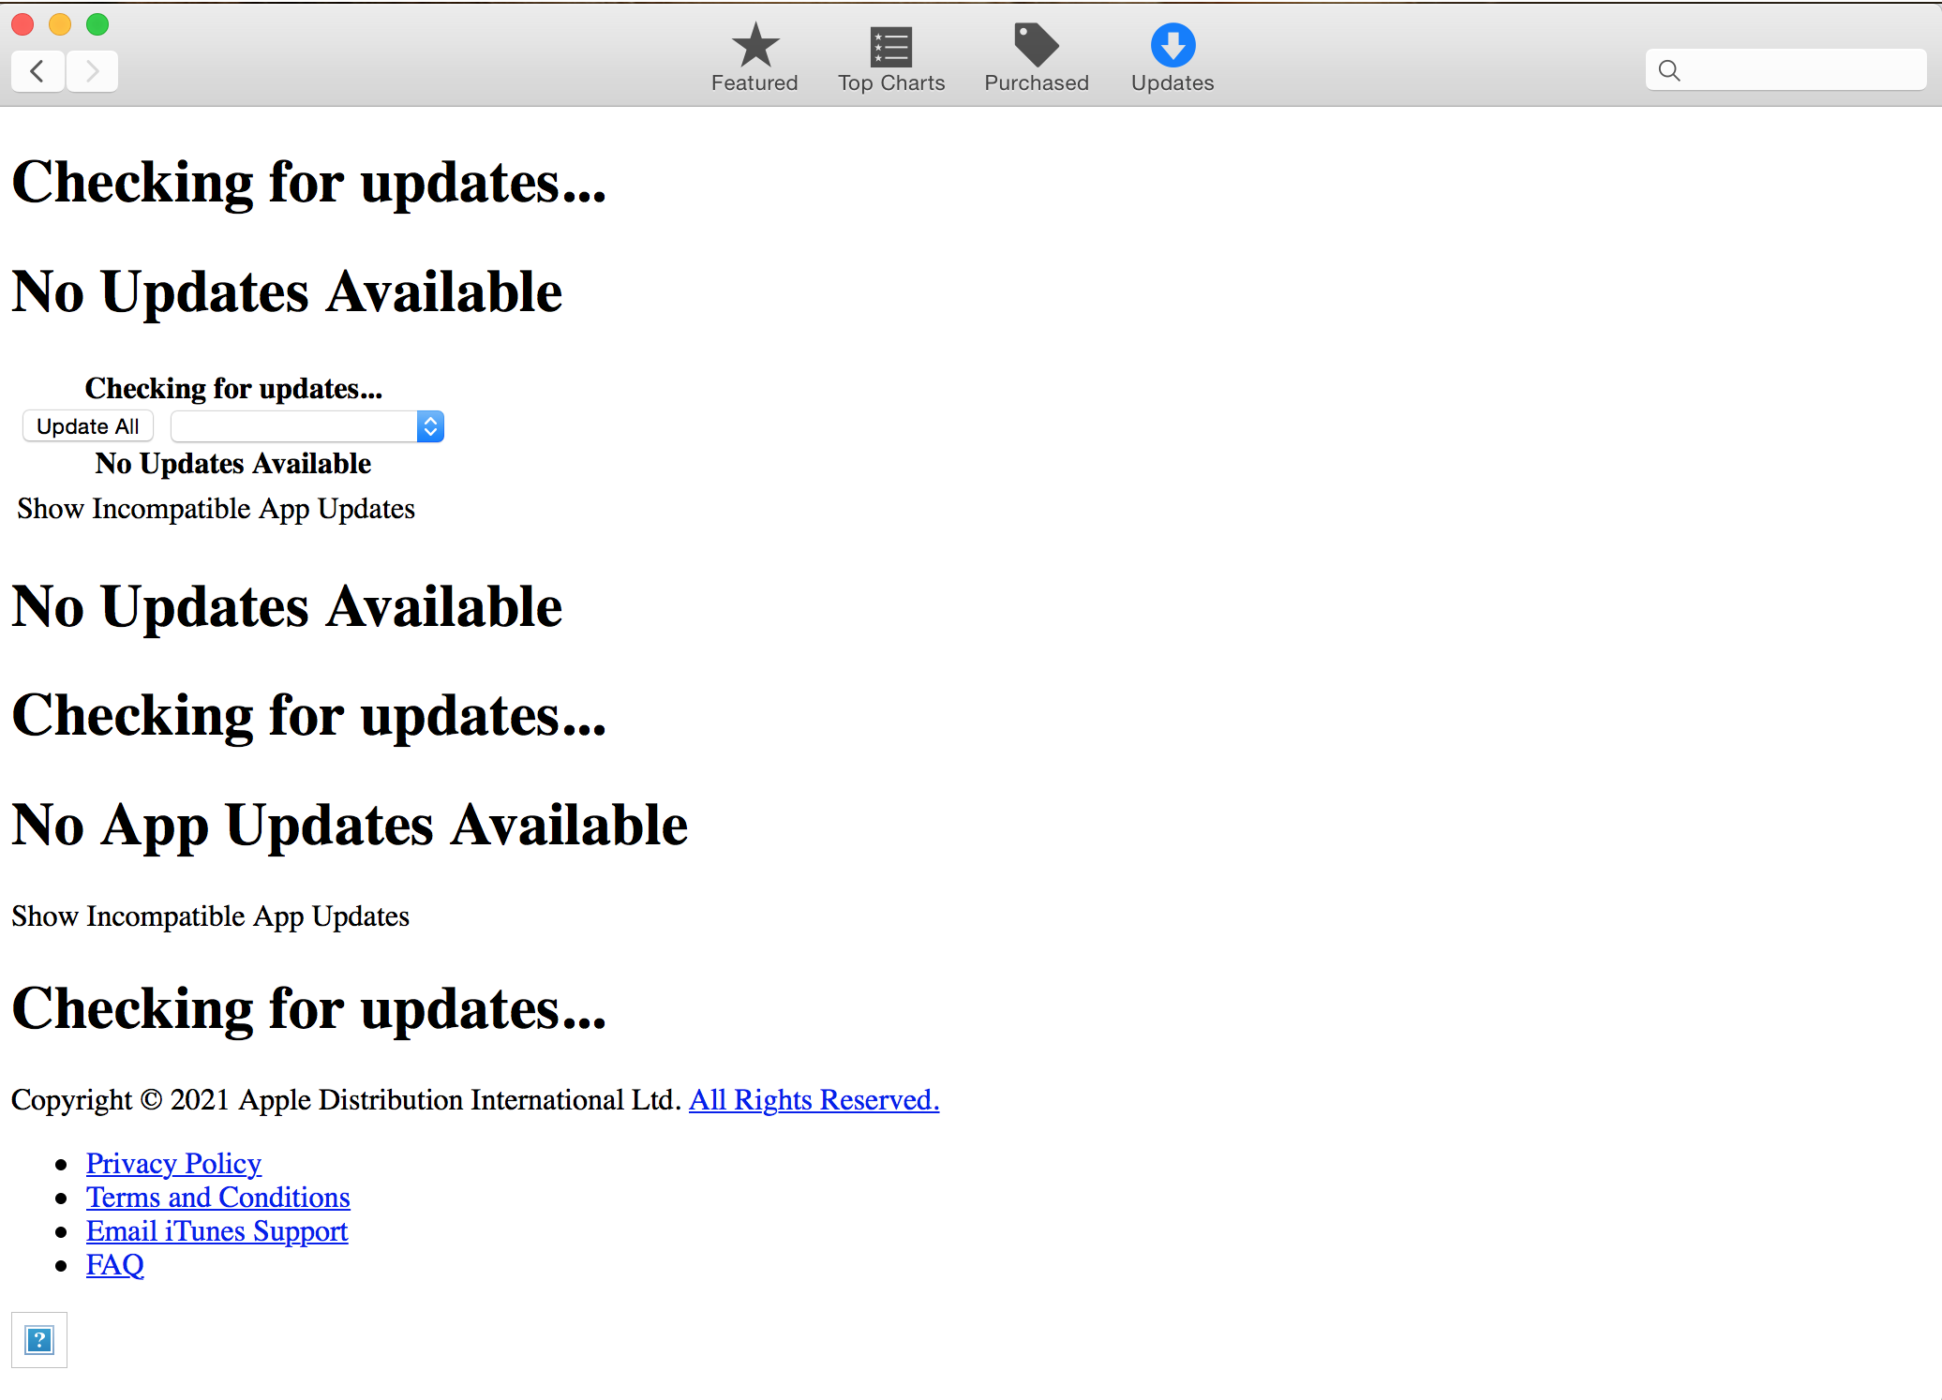This screenshot has width=1942, height=1400.
Task: Open Top Charts list icon
Action: (890, 46)
